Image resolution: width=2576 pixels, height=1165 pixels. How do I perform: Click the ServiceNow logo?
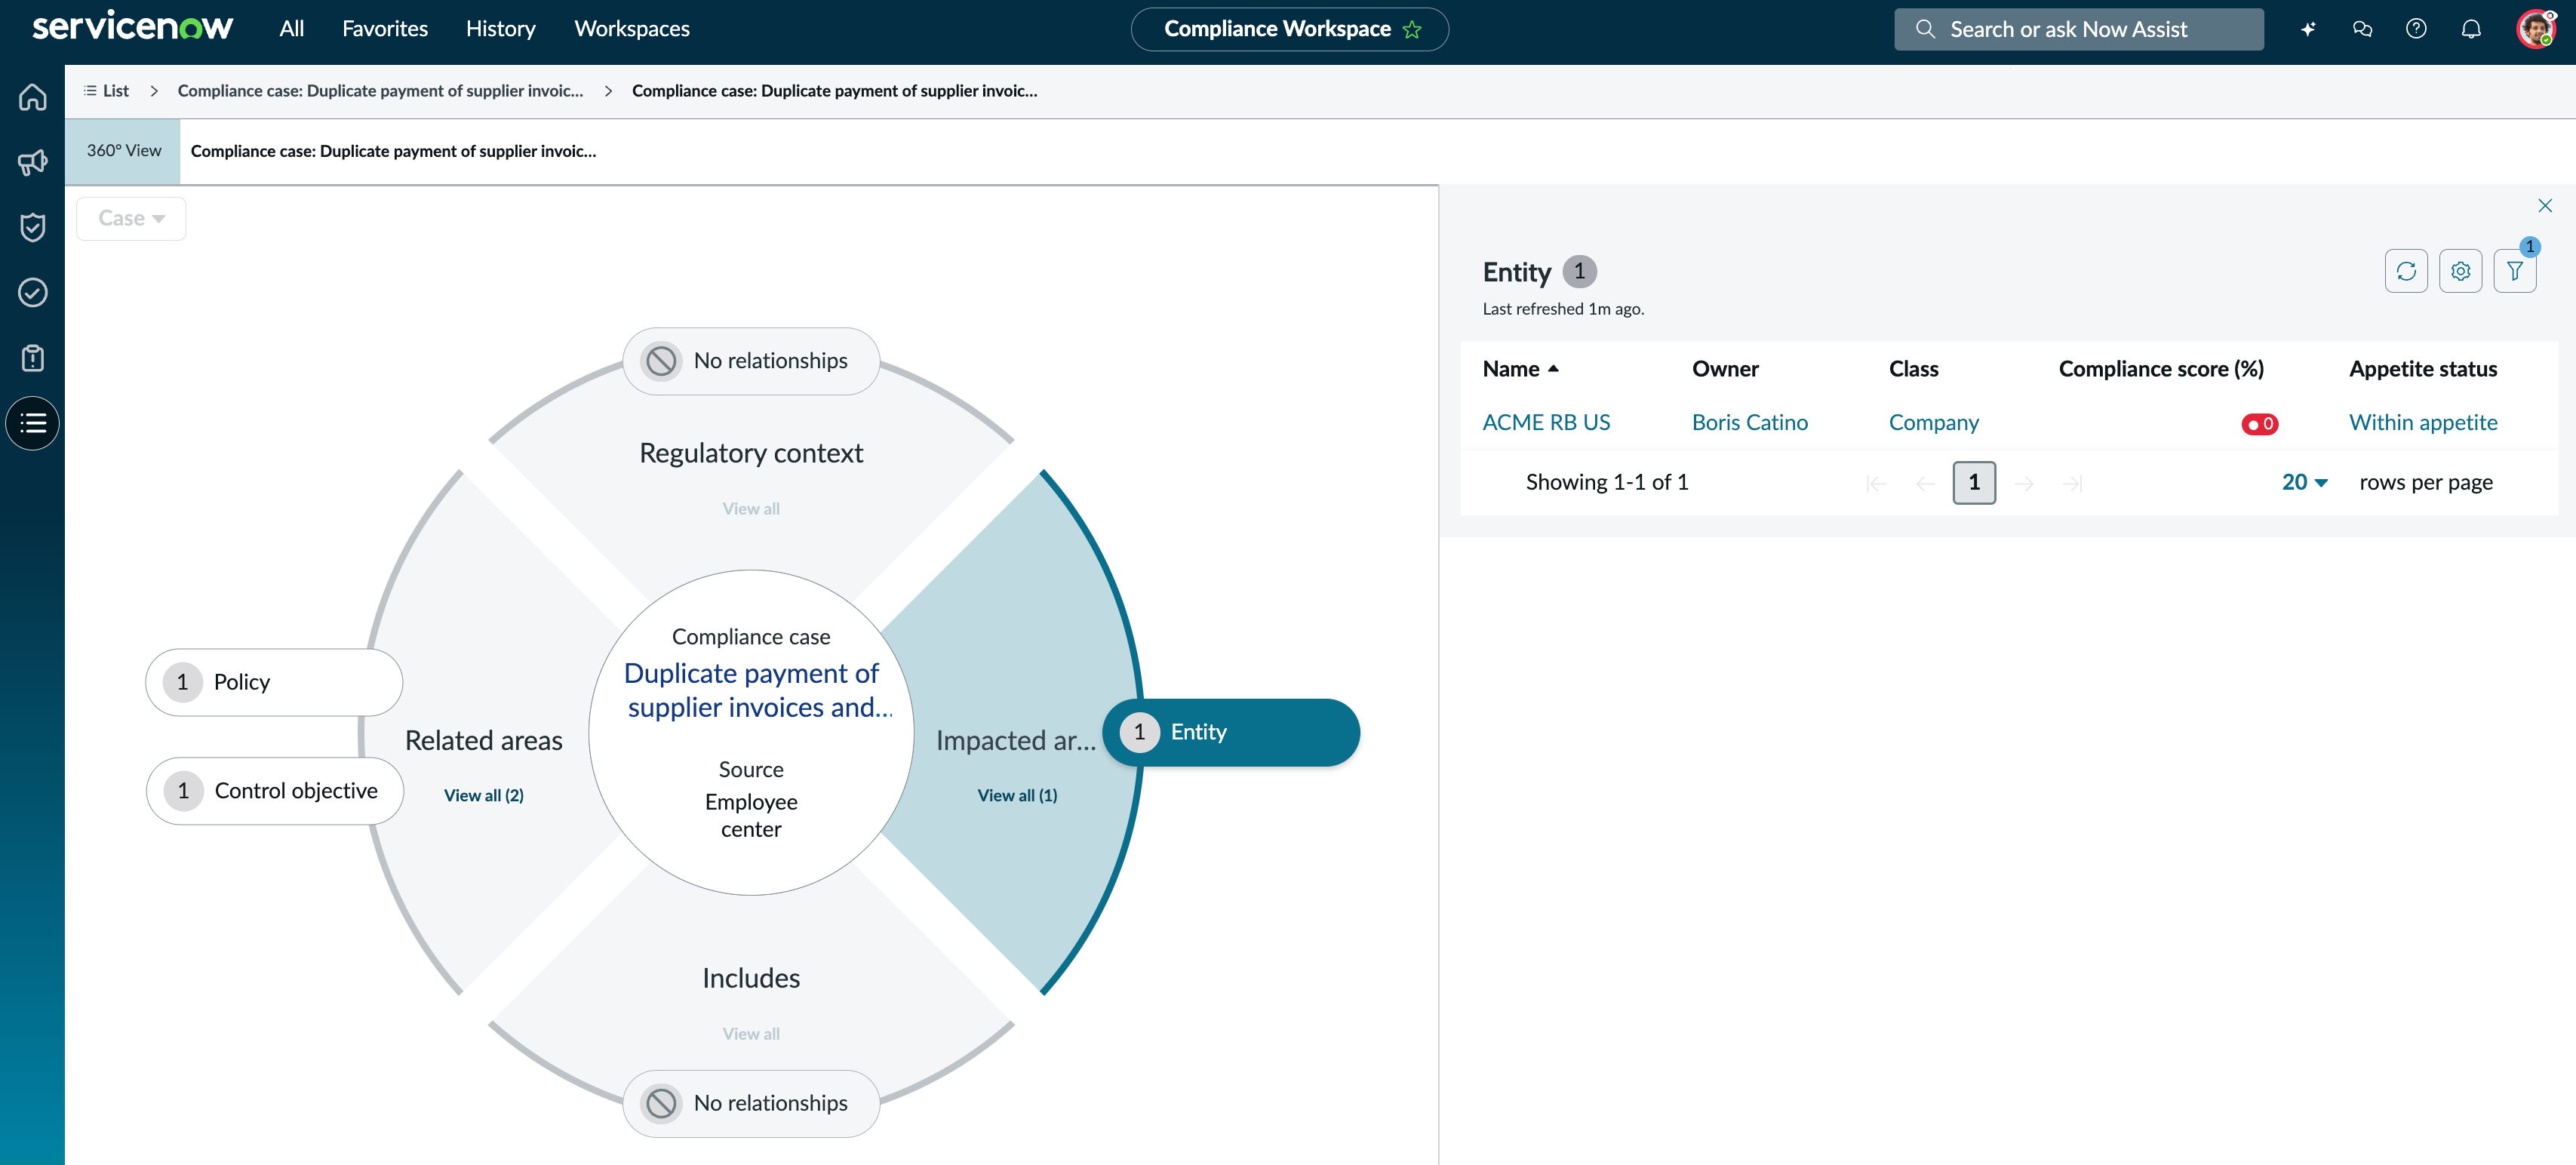132,27
